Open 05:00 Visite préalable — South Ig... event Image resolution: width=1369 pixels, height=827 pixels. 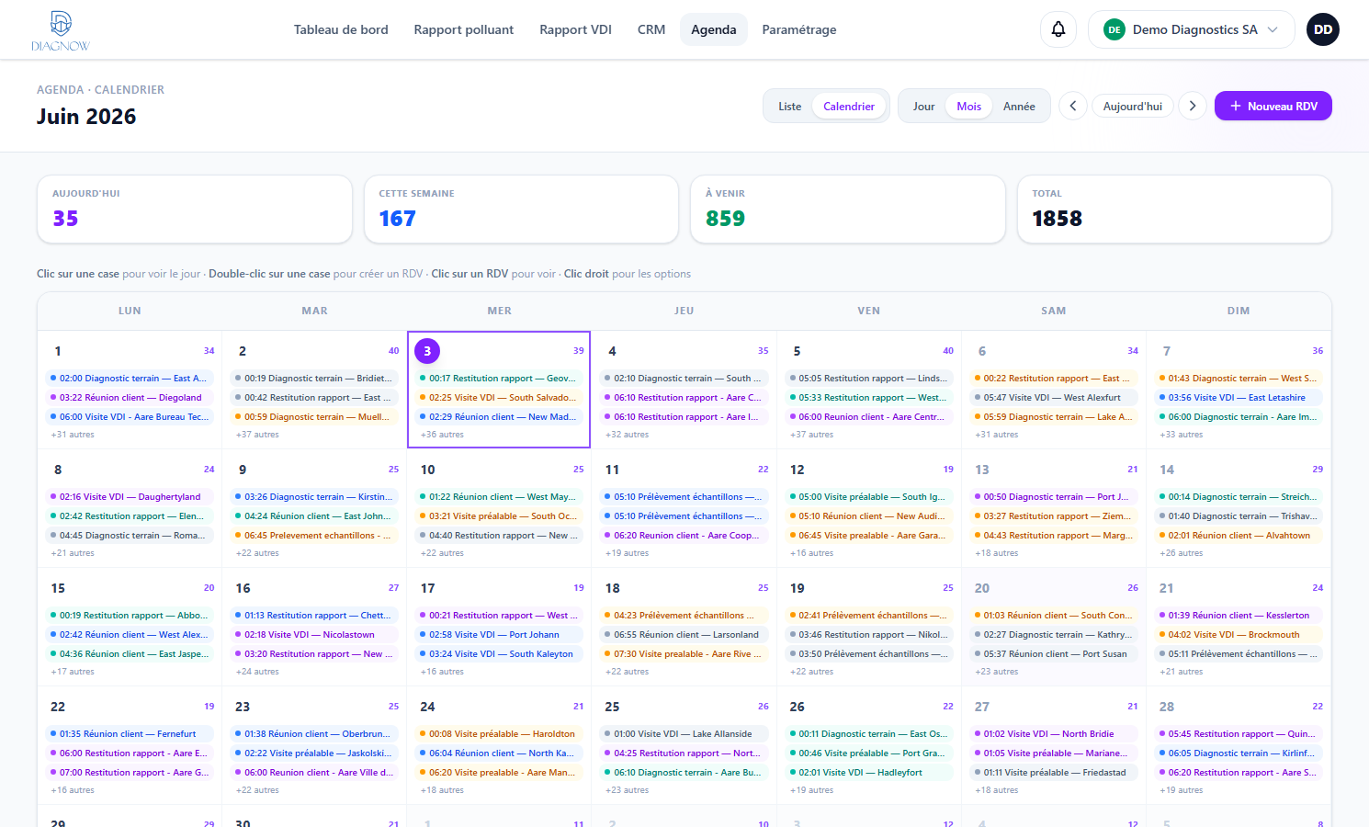[x=868, y=496]
